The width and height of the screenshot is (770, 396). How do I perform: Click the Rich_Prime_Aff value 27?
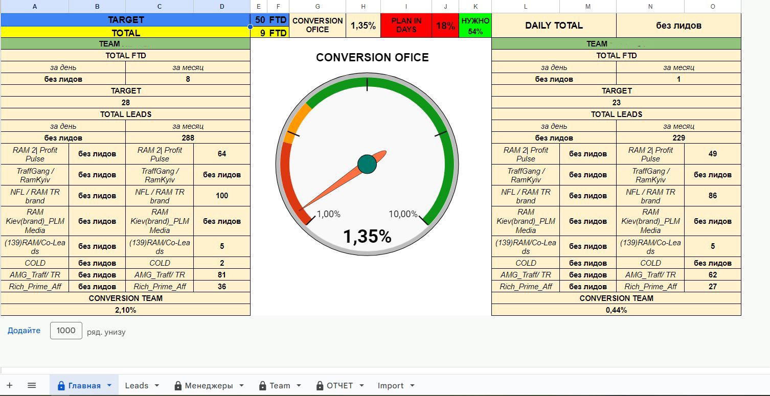[713, 287]
